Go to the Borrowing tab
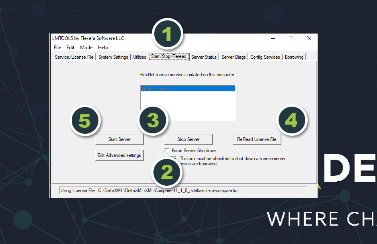 click(294, 57)
